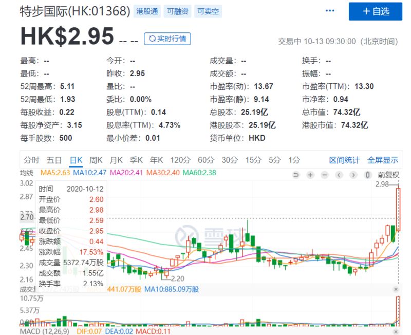Click the MA10:885.09万股 volume label
Image resolution: width=411 pixels, height=335 pixels.
(x=172, y=289)
